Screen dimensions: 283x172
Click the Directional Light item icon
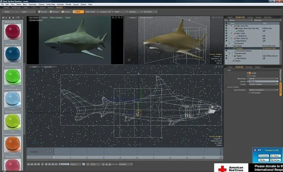(233, 53)
